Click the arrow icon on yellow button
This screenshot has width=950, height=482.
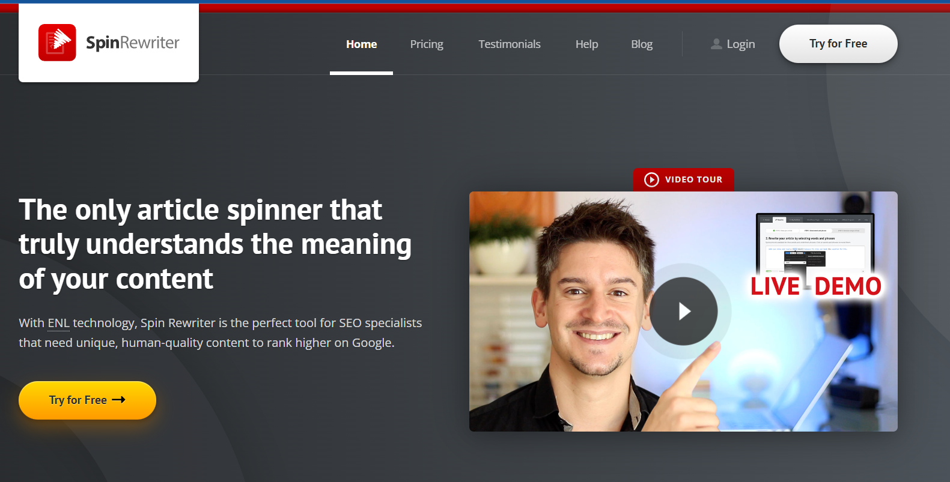coord(118,400)
